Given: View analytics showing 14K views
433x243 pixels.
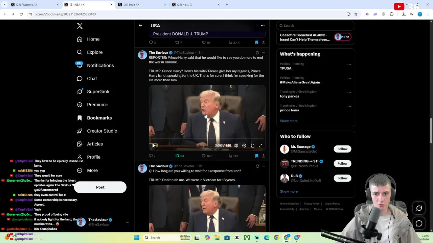Looking at the screenshot, I should pyautogui.click(x=233, y=156).
